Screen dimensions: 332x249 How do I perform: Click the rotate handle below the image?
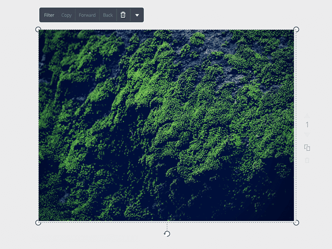167,234
